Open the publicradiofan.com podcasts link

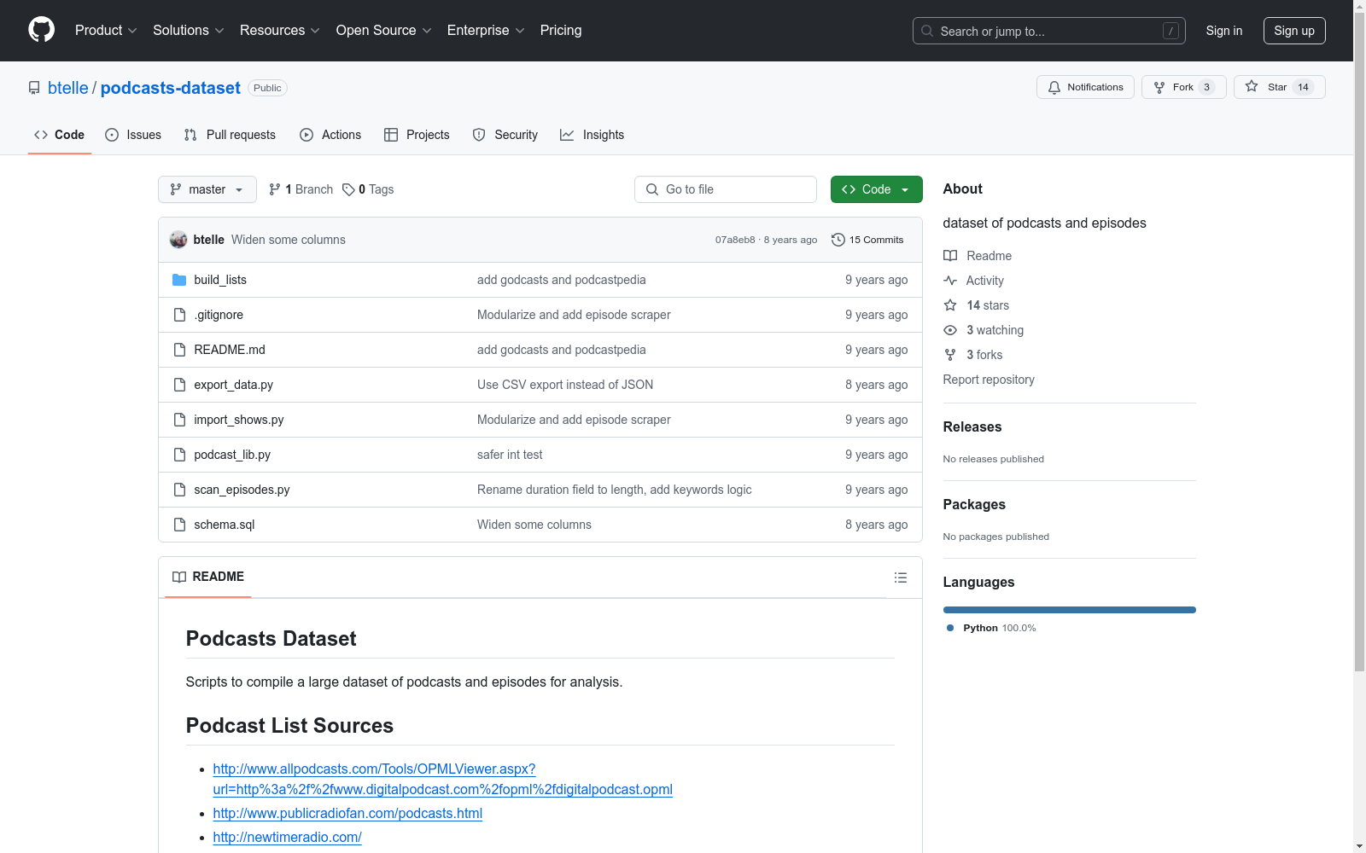347,814
